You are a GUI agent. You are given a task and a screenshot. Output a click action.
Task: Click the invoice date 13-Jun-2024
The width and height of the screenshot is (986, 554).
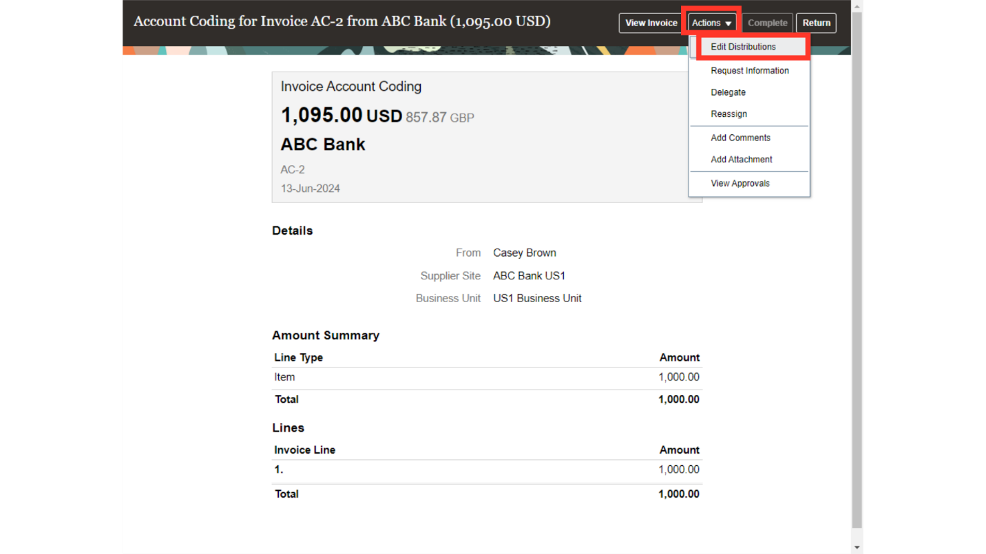coord(310,189)
